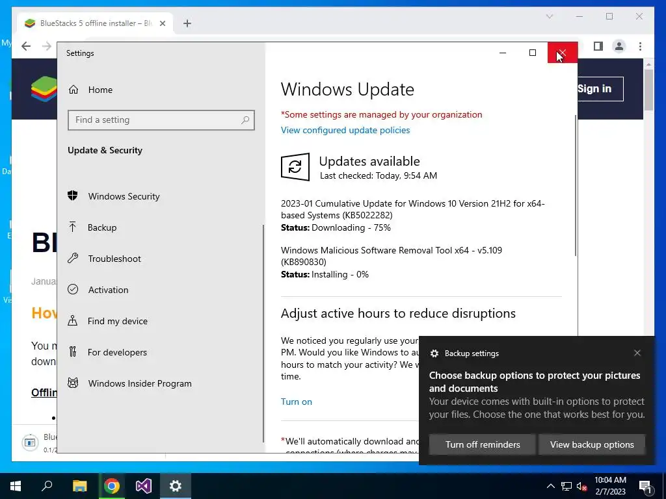Image resolution: width=666 pixels, height=499 pixels.
Task: Open the Chrome profile avatar
Action: 619,46
